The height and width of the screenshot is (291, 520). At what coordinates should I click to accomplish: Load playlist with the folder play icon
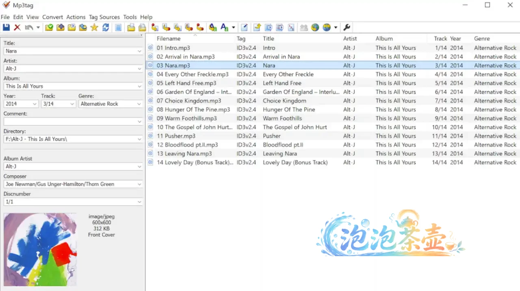coord(71,28)
